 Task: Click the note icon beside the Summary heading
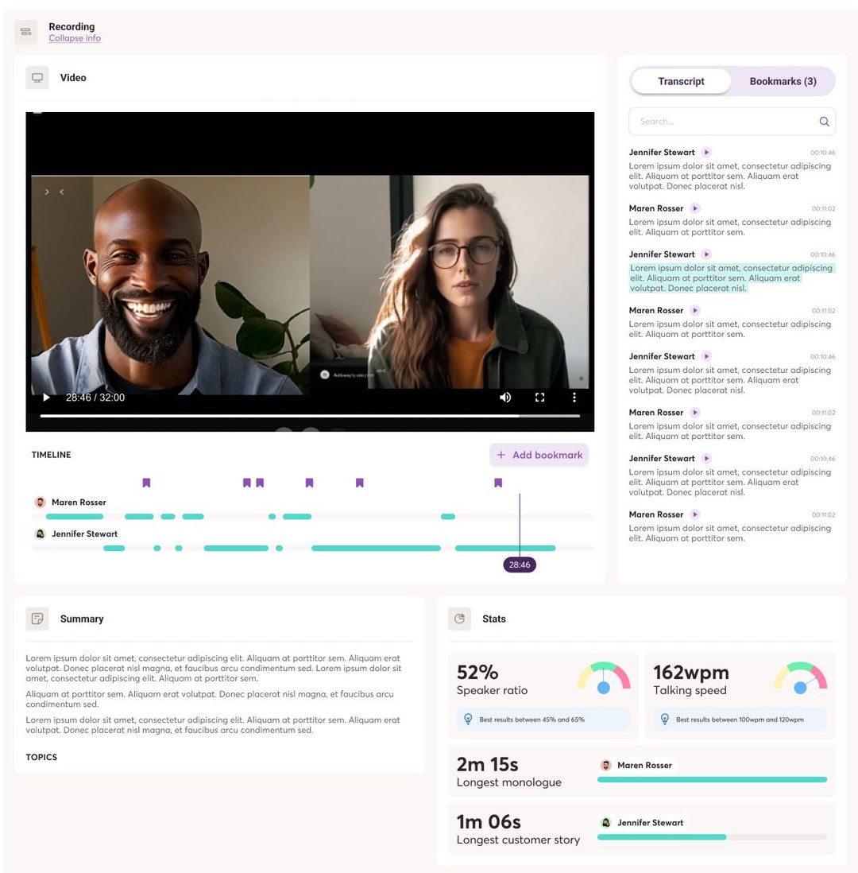37,619
